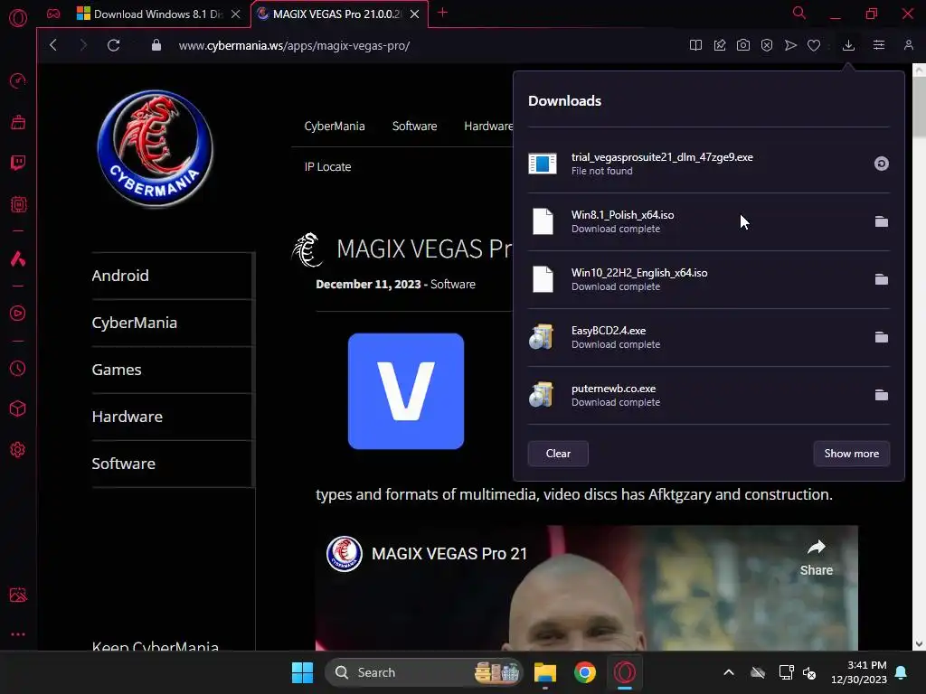Viewport: 926px width, 694px height.
Task: Open the profile account icon
Action: coord(908,45)
